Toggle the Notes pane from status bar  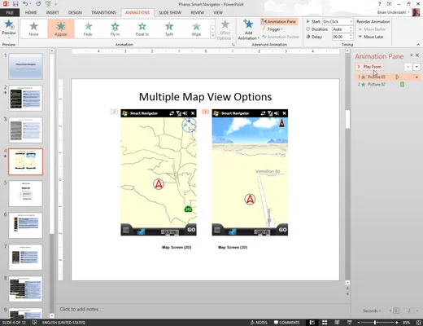point(259,323)
